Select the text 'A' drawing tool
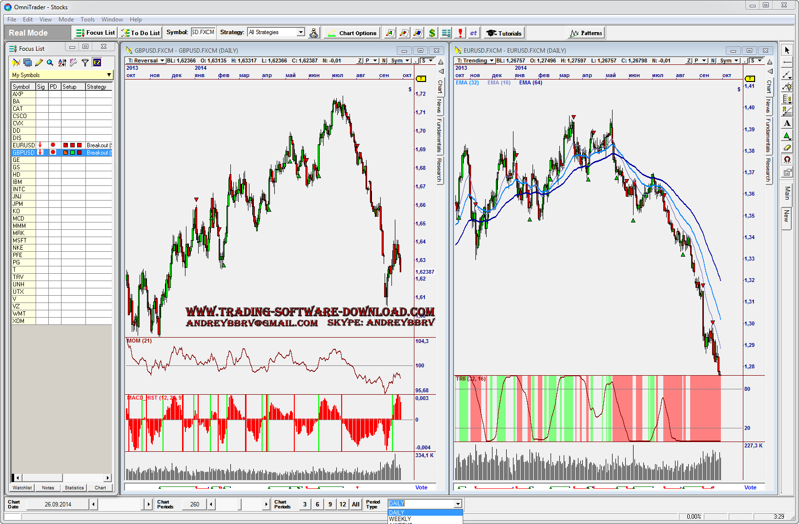Viewport: 799px width, 524px height. coord(787,123)
